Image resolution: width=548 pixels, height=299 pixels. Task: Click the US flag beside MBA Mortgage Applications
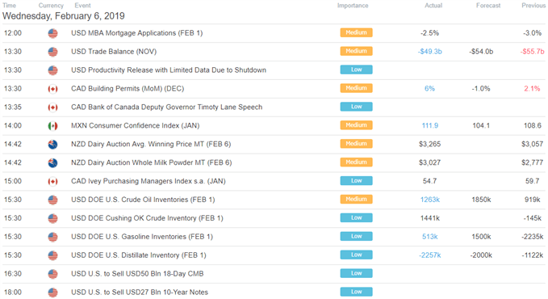pyautogui.click(x=52, y=33)
